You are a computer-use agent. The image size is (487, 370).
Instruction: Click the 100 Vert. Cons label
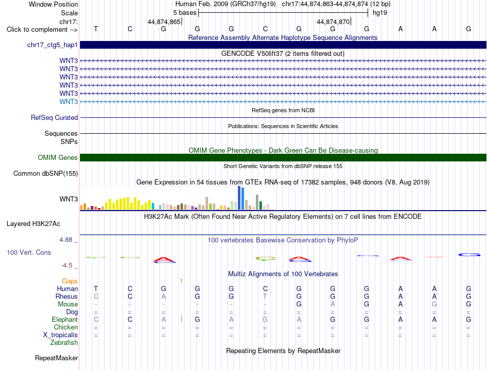tap(29, 252)
